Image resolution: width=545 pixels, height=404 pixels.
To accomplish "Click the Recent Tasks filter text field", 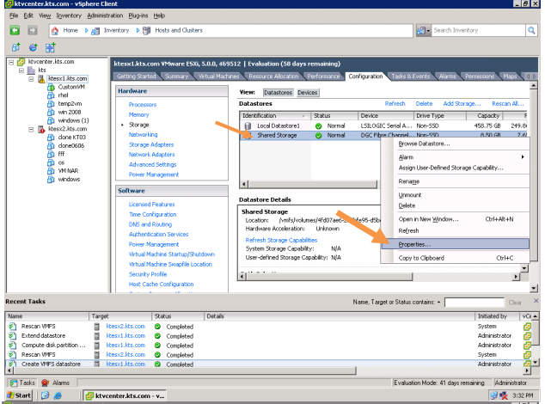I will 475,303.
